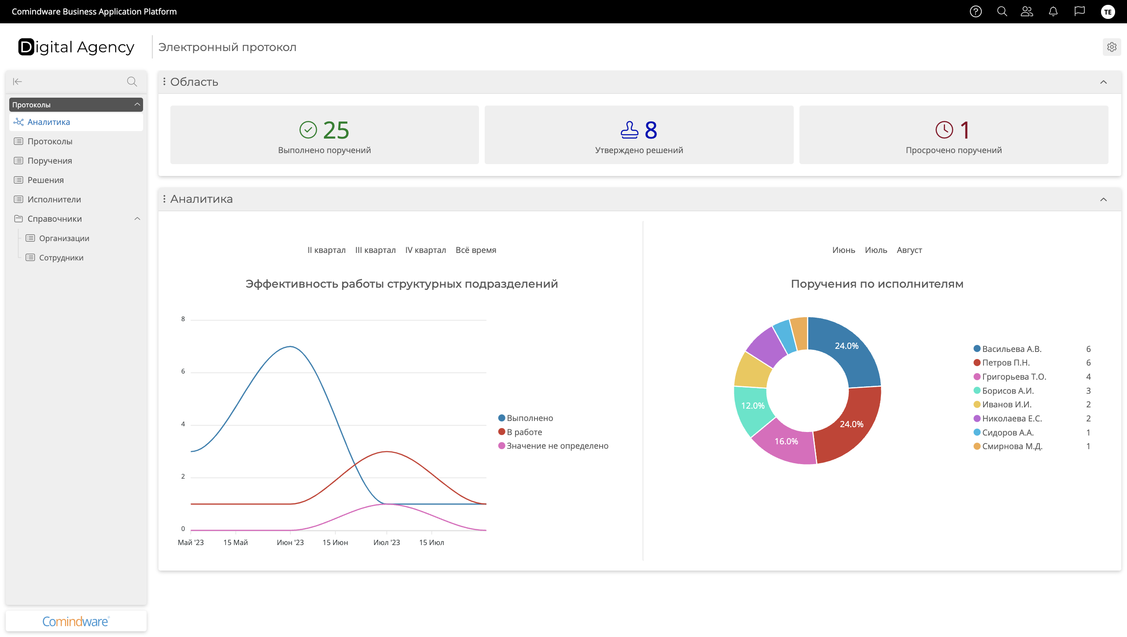The image size is (1127, 637).
Task: Open the help question mark icon
Action: 976,11
